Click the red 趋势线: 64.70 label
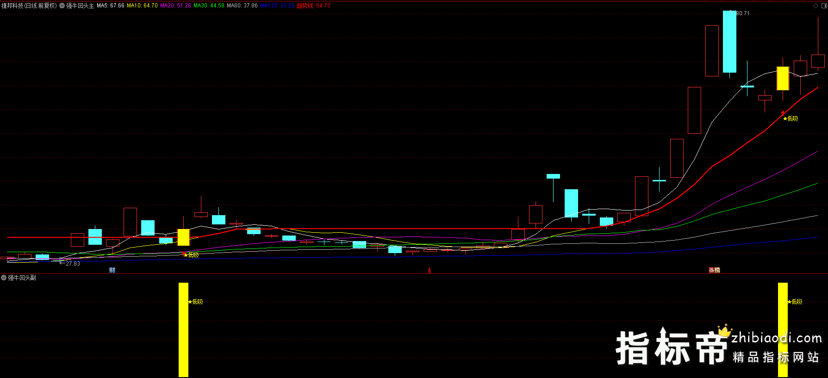 [x=314, y=6]
